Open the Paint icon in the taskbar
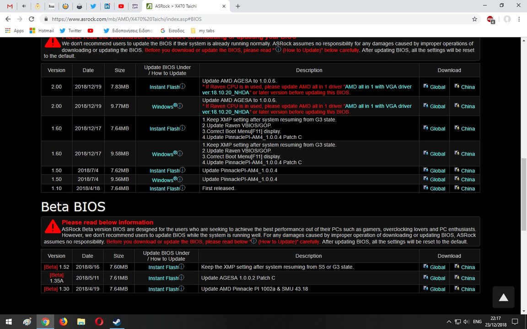527x329 pixels. click(27, 322)
